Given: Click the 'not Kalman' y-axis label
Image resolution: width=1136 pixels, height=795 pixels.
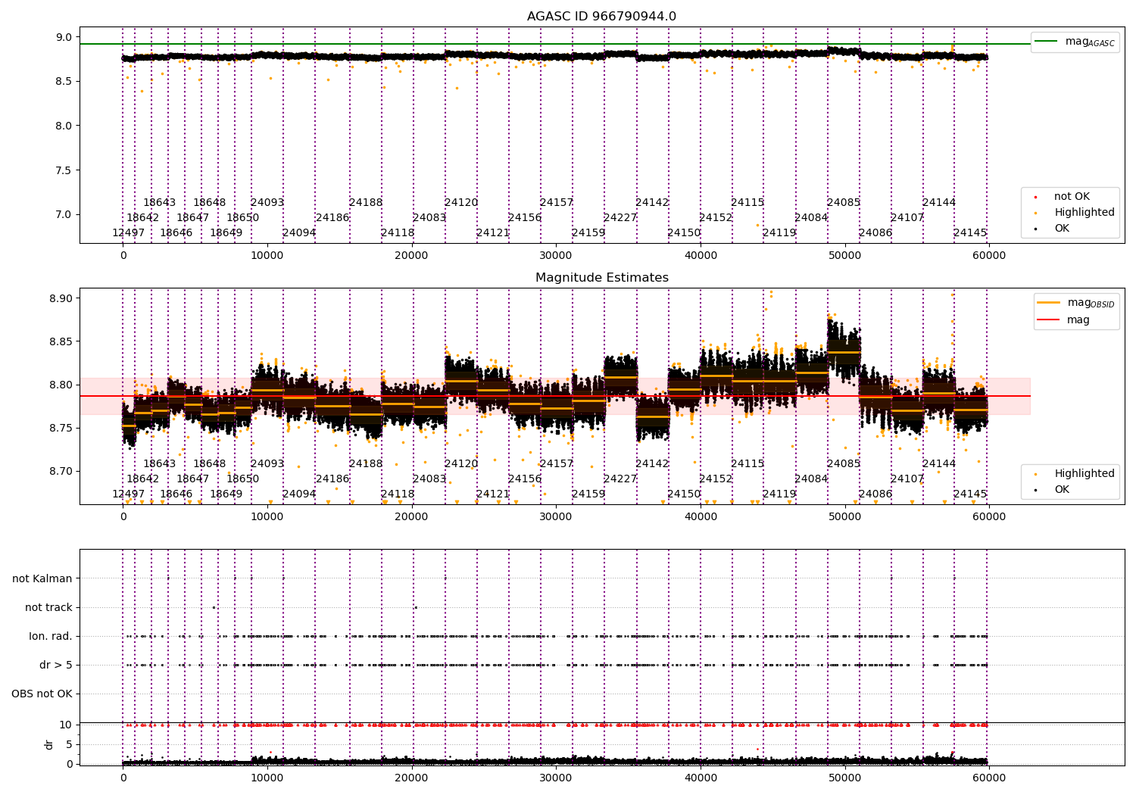Looking at the screenshot, I should pos(42,578).
